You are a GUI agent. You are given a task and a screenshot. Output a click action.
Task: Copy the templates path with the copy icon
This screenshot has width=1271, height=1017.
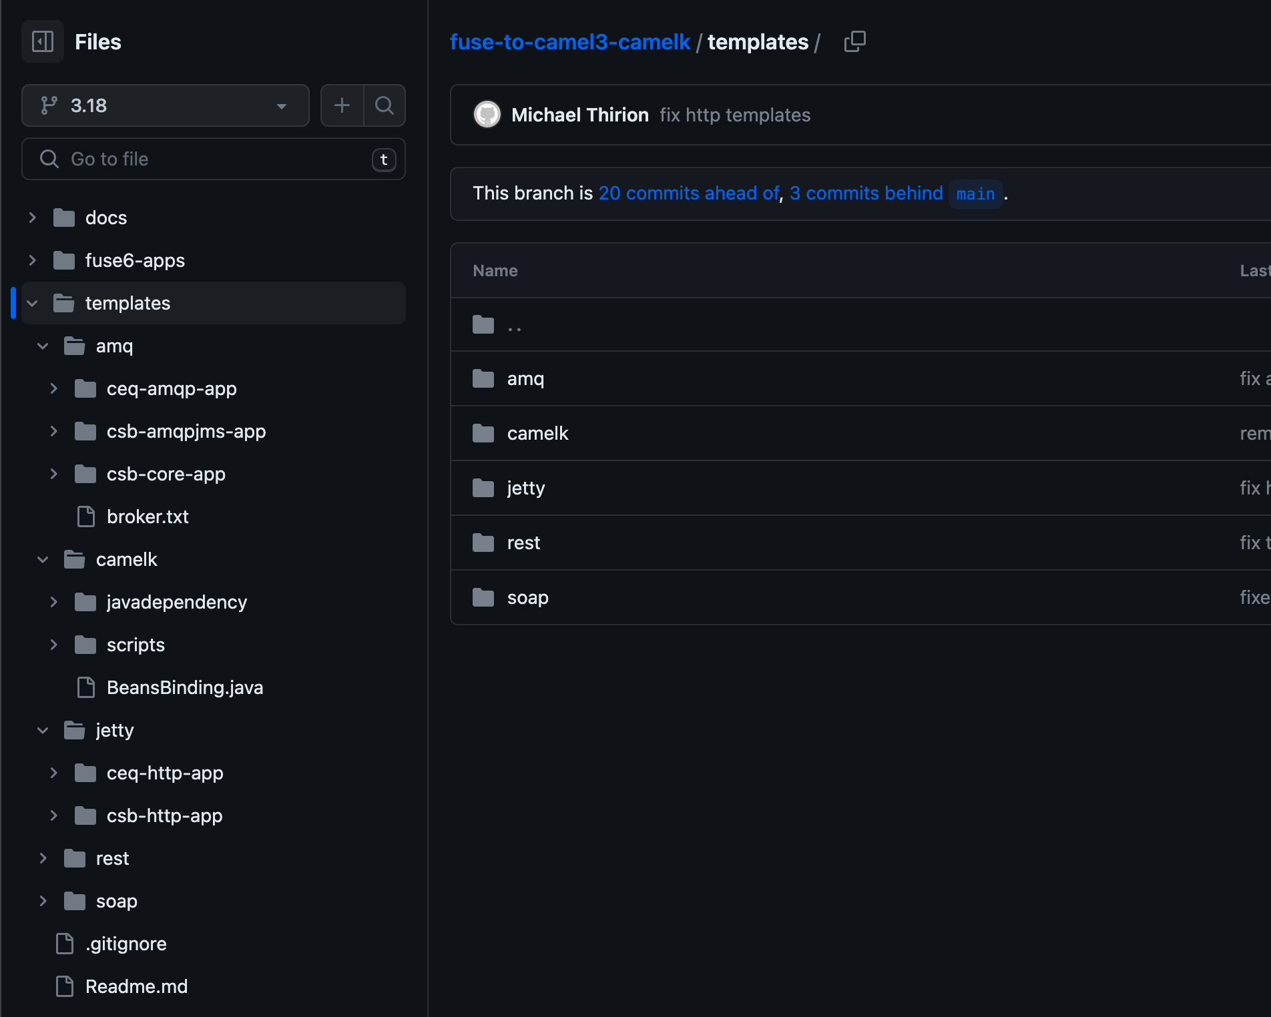pyautogui.click(x=854, y=41)
